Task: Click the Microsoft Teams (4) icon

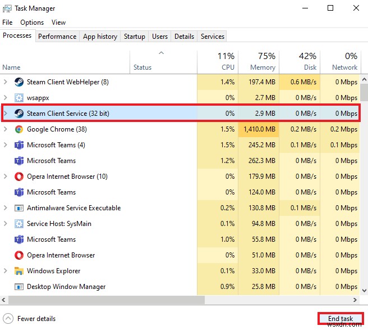Action: pos(19,145)
